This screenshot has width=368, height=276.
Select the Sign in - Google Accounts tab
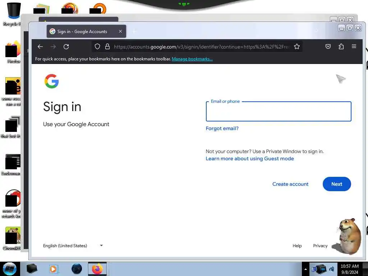86,31
